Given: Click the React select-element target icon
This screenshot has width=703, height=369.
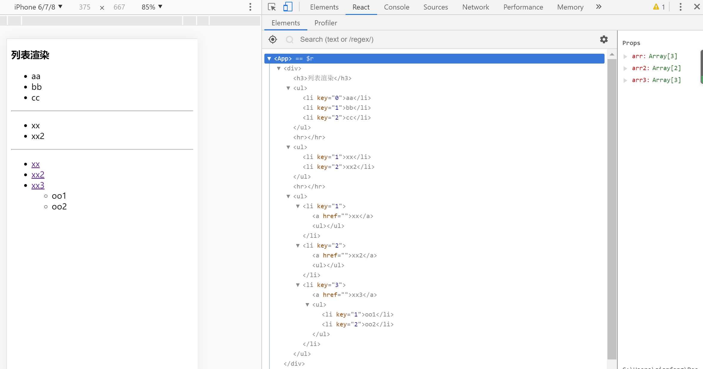Looking at the screenshot, I should [x=273, y=39].
